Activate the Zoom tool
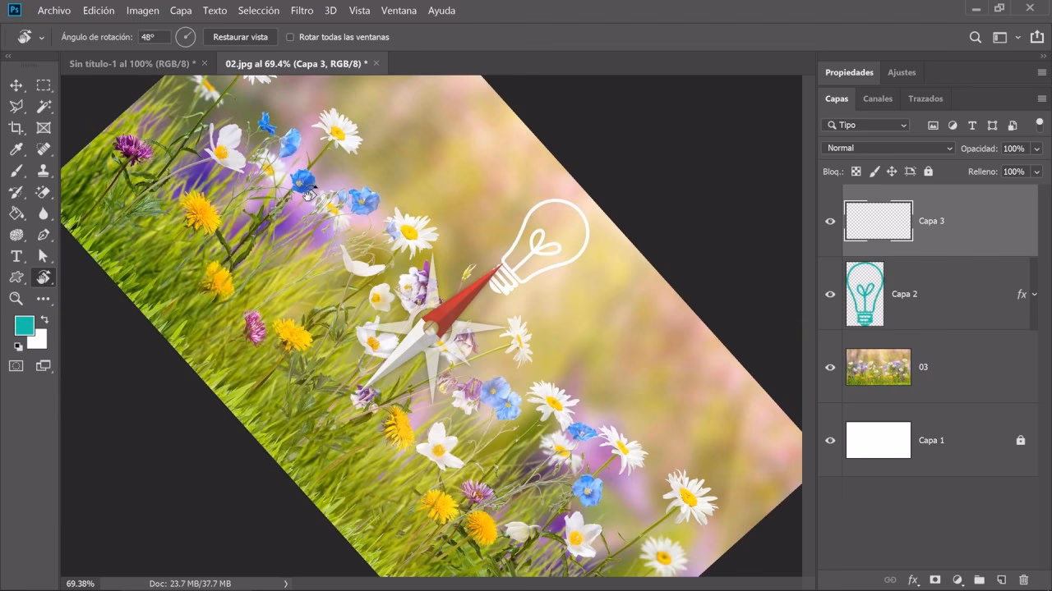The width and height of the screenshot is (1052, 591). click(x=16, y=299)
